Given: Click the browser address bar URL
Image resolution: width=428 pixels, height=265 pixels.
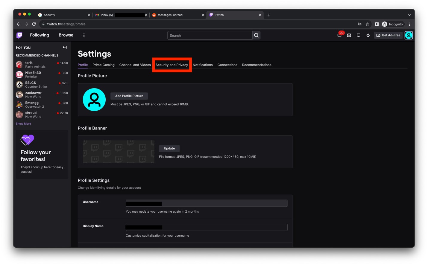Looking at the screenshot, I should [x=66, y=24].
